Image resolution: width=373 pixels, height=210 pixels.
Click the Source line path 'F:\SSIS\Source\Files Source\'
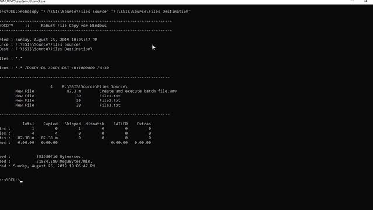(x=48, y=44)
